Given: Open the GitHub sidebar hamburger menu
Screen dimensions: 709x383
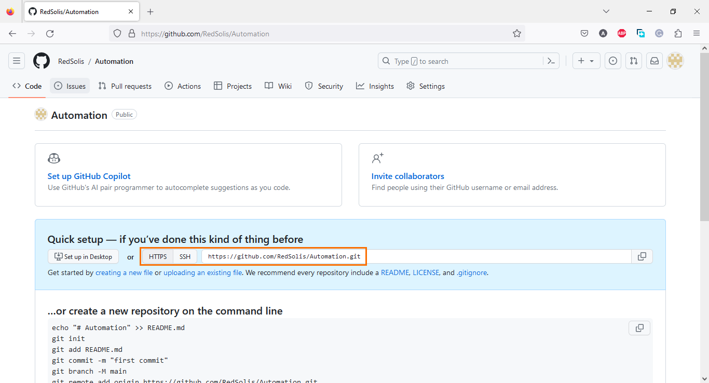Looking at the screenshot, I should (17, 61).
